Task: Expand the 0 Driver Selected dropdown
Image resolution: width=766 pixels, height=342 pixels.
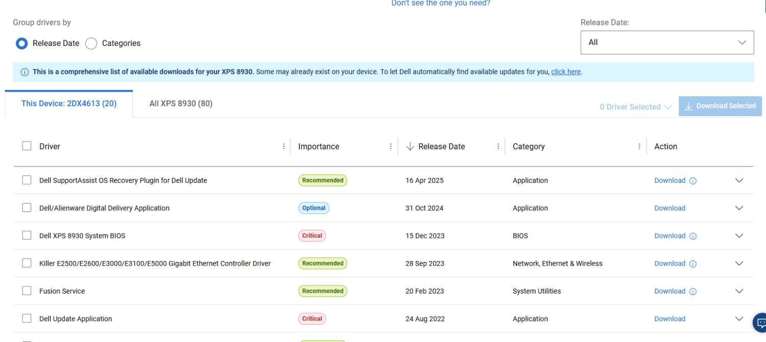Action: 636,107
